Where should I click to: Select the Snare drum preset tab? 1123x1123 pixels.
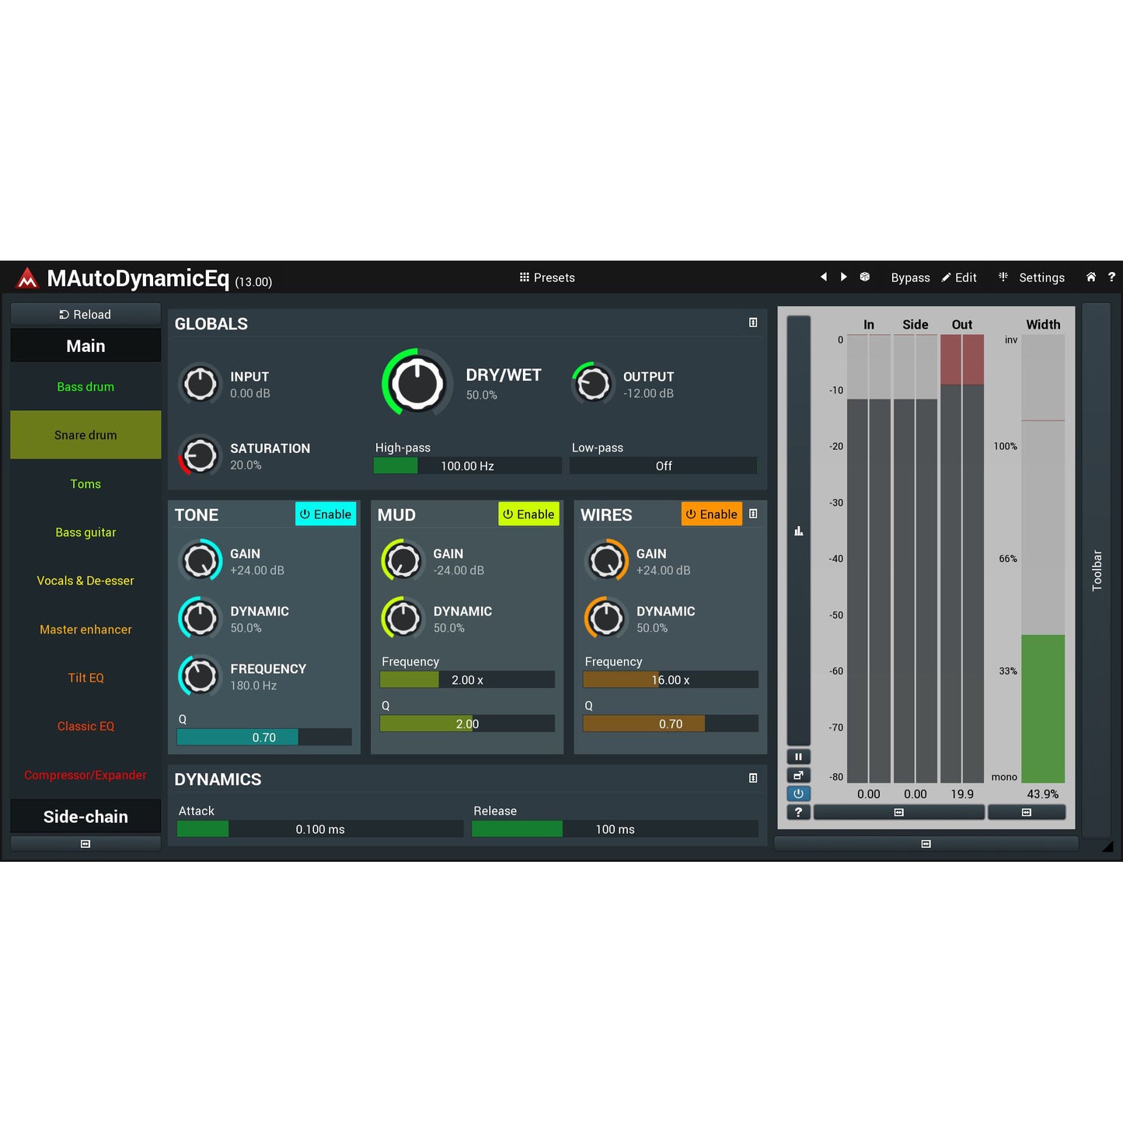click(x=85, y=435)
